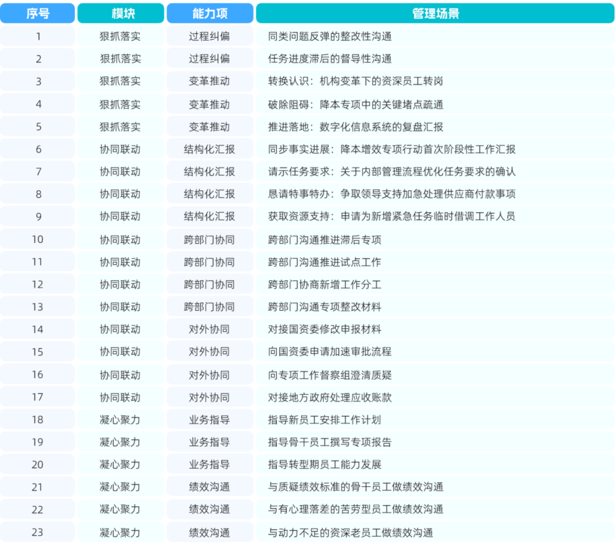Click 凝心聚力 module cell in row 21

click(120, 487)
